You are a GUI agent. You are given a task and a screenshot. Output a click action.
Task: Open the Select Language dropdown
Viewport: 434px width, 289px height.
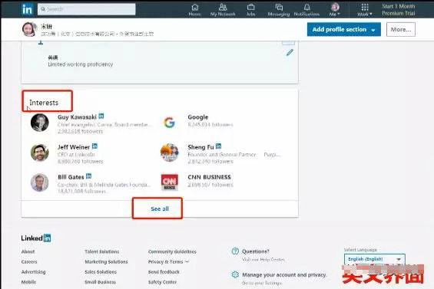[x=375, y=259]
